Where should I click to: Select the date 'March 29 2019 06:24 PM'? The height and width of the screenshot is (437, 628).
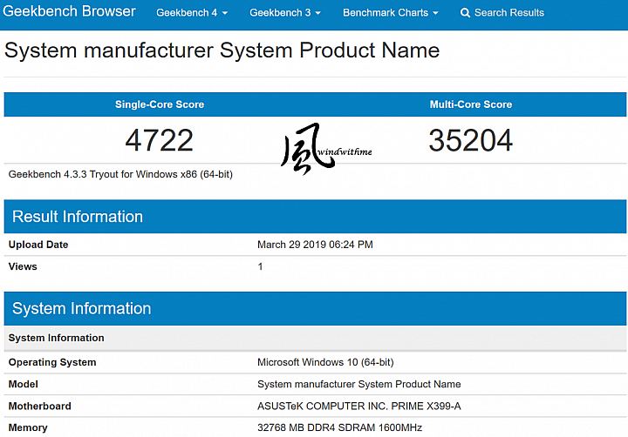click(x=315, y=245)
